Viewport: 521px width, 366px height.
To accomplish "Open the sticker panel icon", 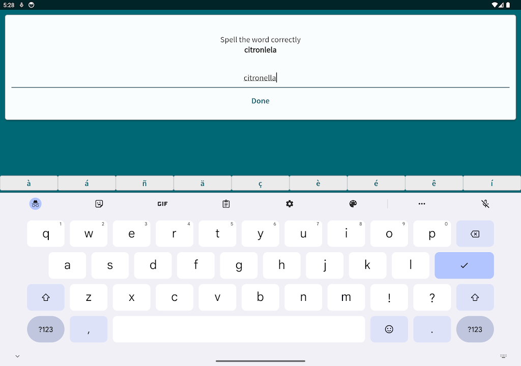I will pos(99,204).
